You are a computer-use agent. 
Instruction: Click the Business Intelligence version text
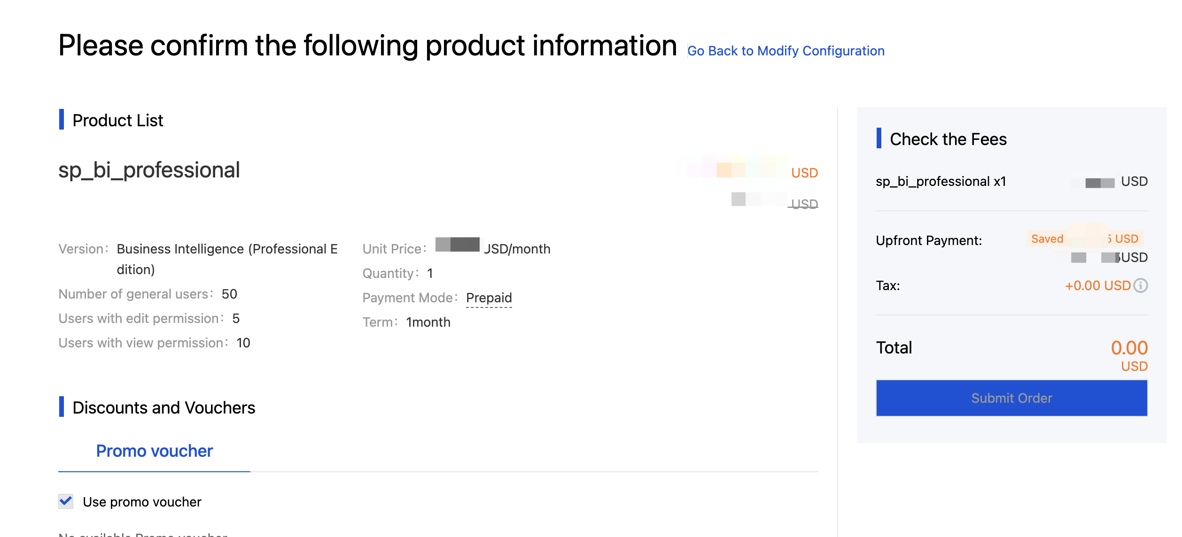click(227, 249)
